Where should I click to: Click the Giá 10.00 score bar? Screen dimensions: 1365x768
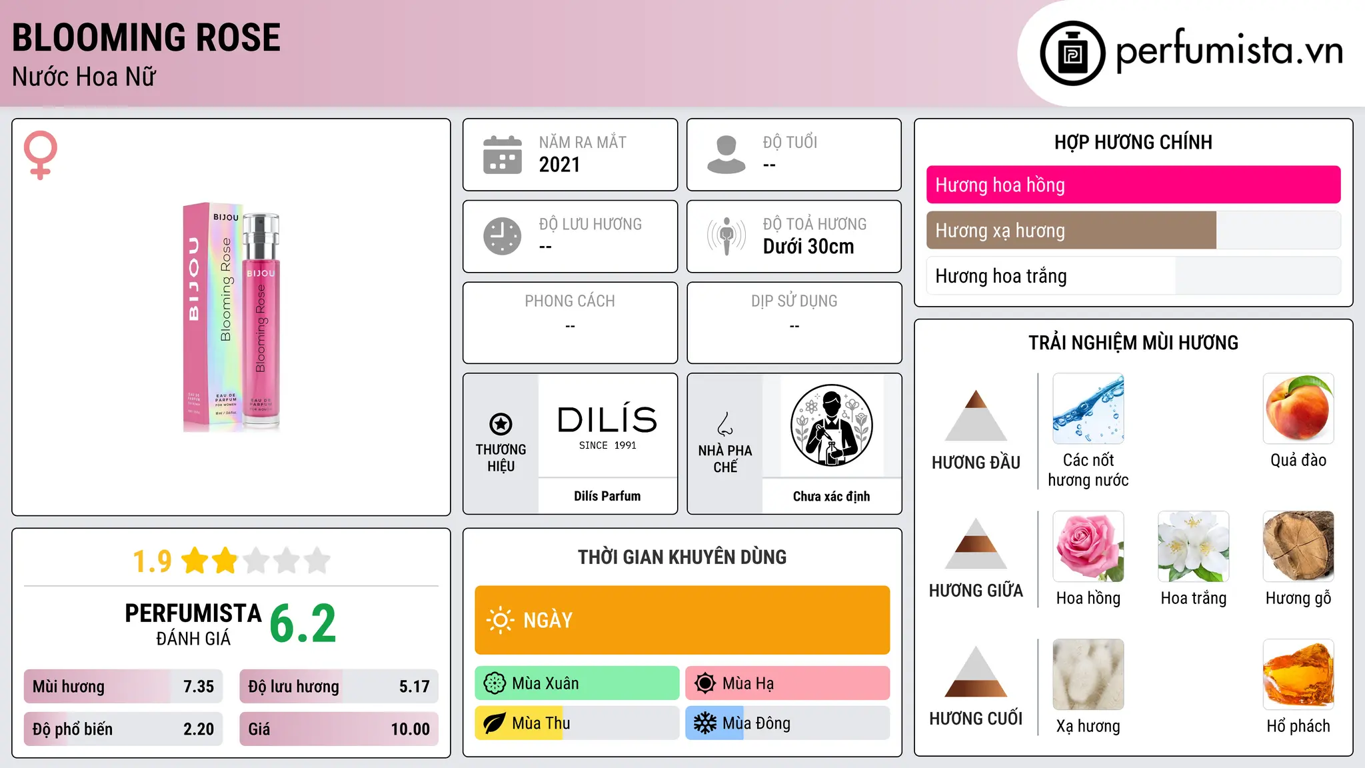339,729
